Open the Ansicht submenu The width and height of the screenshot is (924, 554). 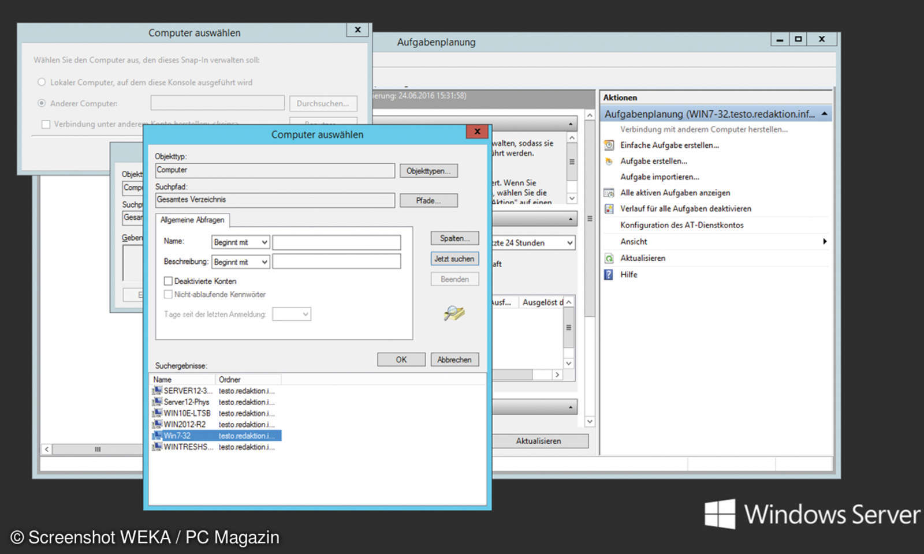[634, 241]
